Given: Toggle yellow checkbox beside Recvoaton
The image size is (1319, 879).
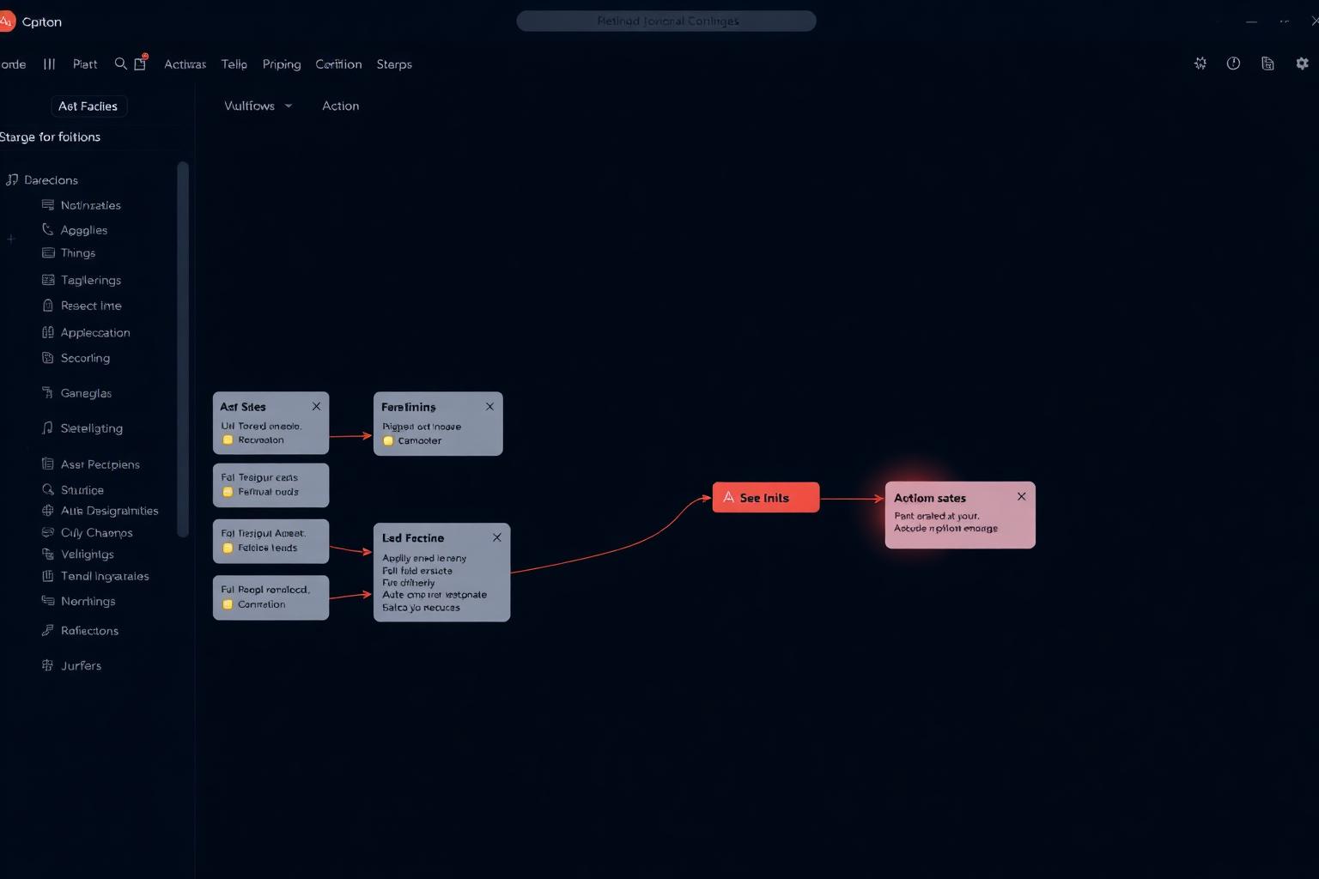Looking at the screenshot, I should (228, 439).
